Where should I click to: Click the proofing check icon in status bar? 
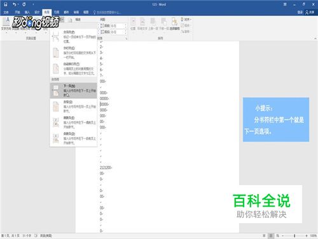click(36, 236)
